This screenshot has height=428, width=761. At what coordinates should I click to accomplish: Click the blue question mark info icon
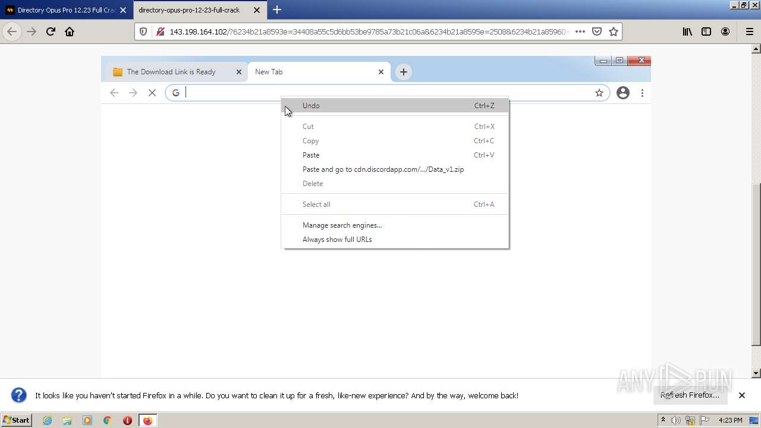pyautogui.click(x=19, y=395)
